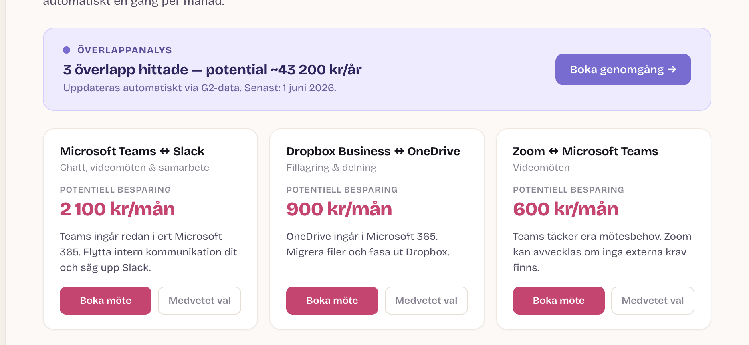Click 'Chatt, videomöten & samarbete' subtitle
Viewport: 749px width, 345px height.
point(135,168)
